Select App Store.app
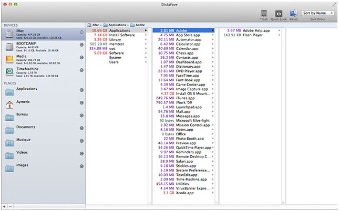Image resolution: width=339 pixels, height=211 pixels. coord(183,35)
